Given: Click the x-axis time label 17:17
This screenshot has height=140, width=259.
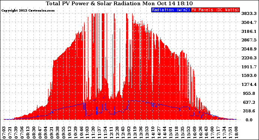Looking at the screenshot, I should pyautogui.click(x=218, y=133).
